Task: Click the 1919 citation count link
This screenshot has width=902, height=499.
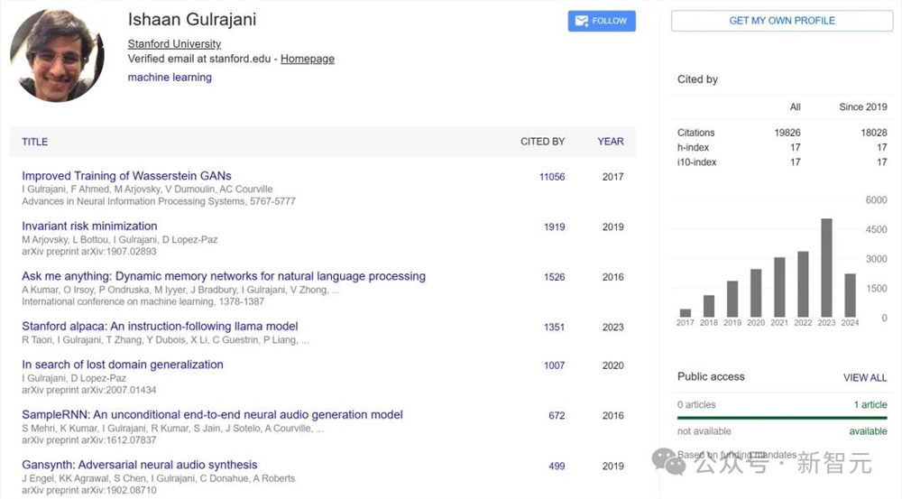Action: 554,227
